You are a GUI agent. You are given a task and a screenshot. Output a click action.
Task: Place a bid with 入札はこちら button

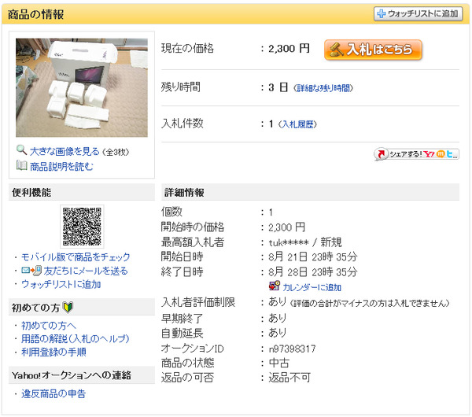point(373,50)
